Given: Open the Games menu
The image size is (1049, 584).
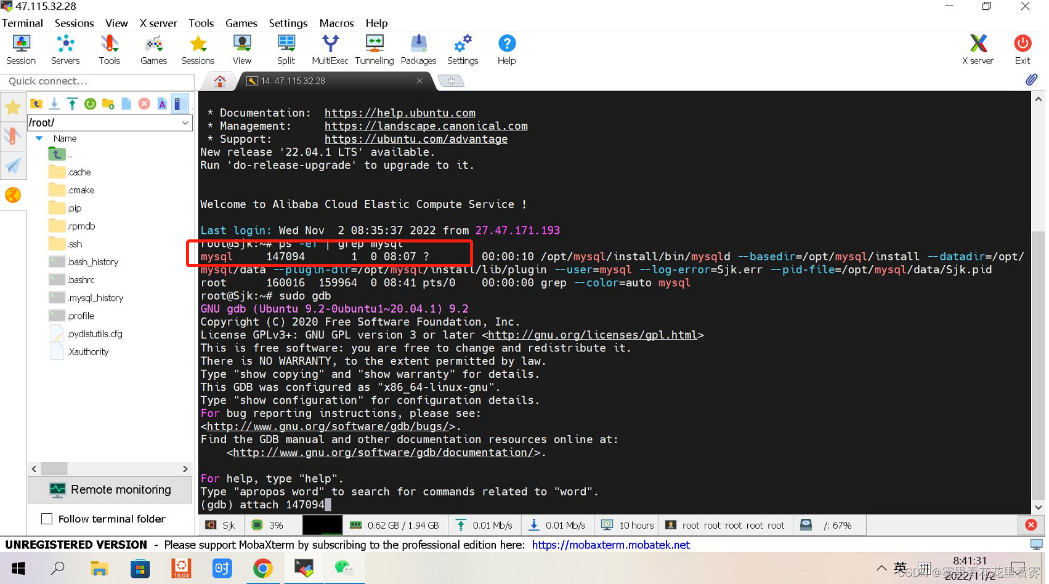Looking at the screenshot, I should tap(241, 23).
